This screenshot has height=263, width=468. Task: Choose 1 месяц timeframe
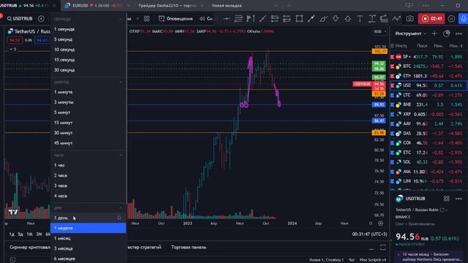(x=88, y=238)
